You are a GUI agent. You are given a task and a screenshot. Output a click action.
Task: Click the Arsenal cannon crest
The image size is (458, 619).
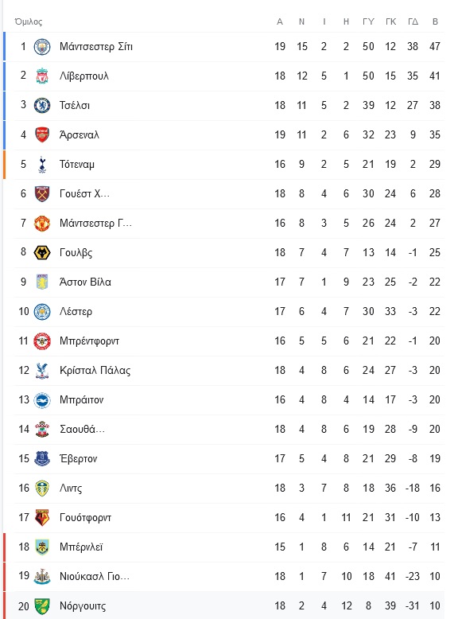pos(42,135)
